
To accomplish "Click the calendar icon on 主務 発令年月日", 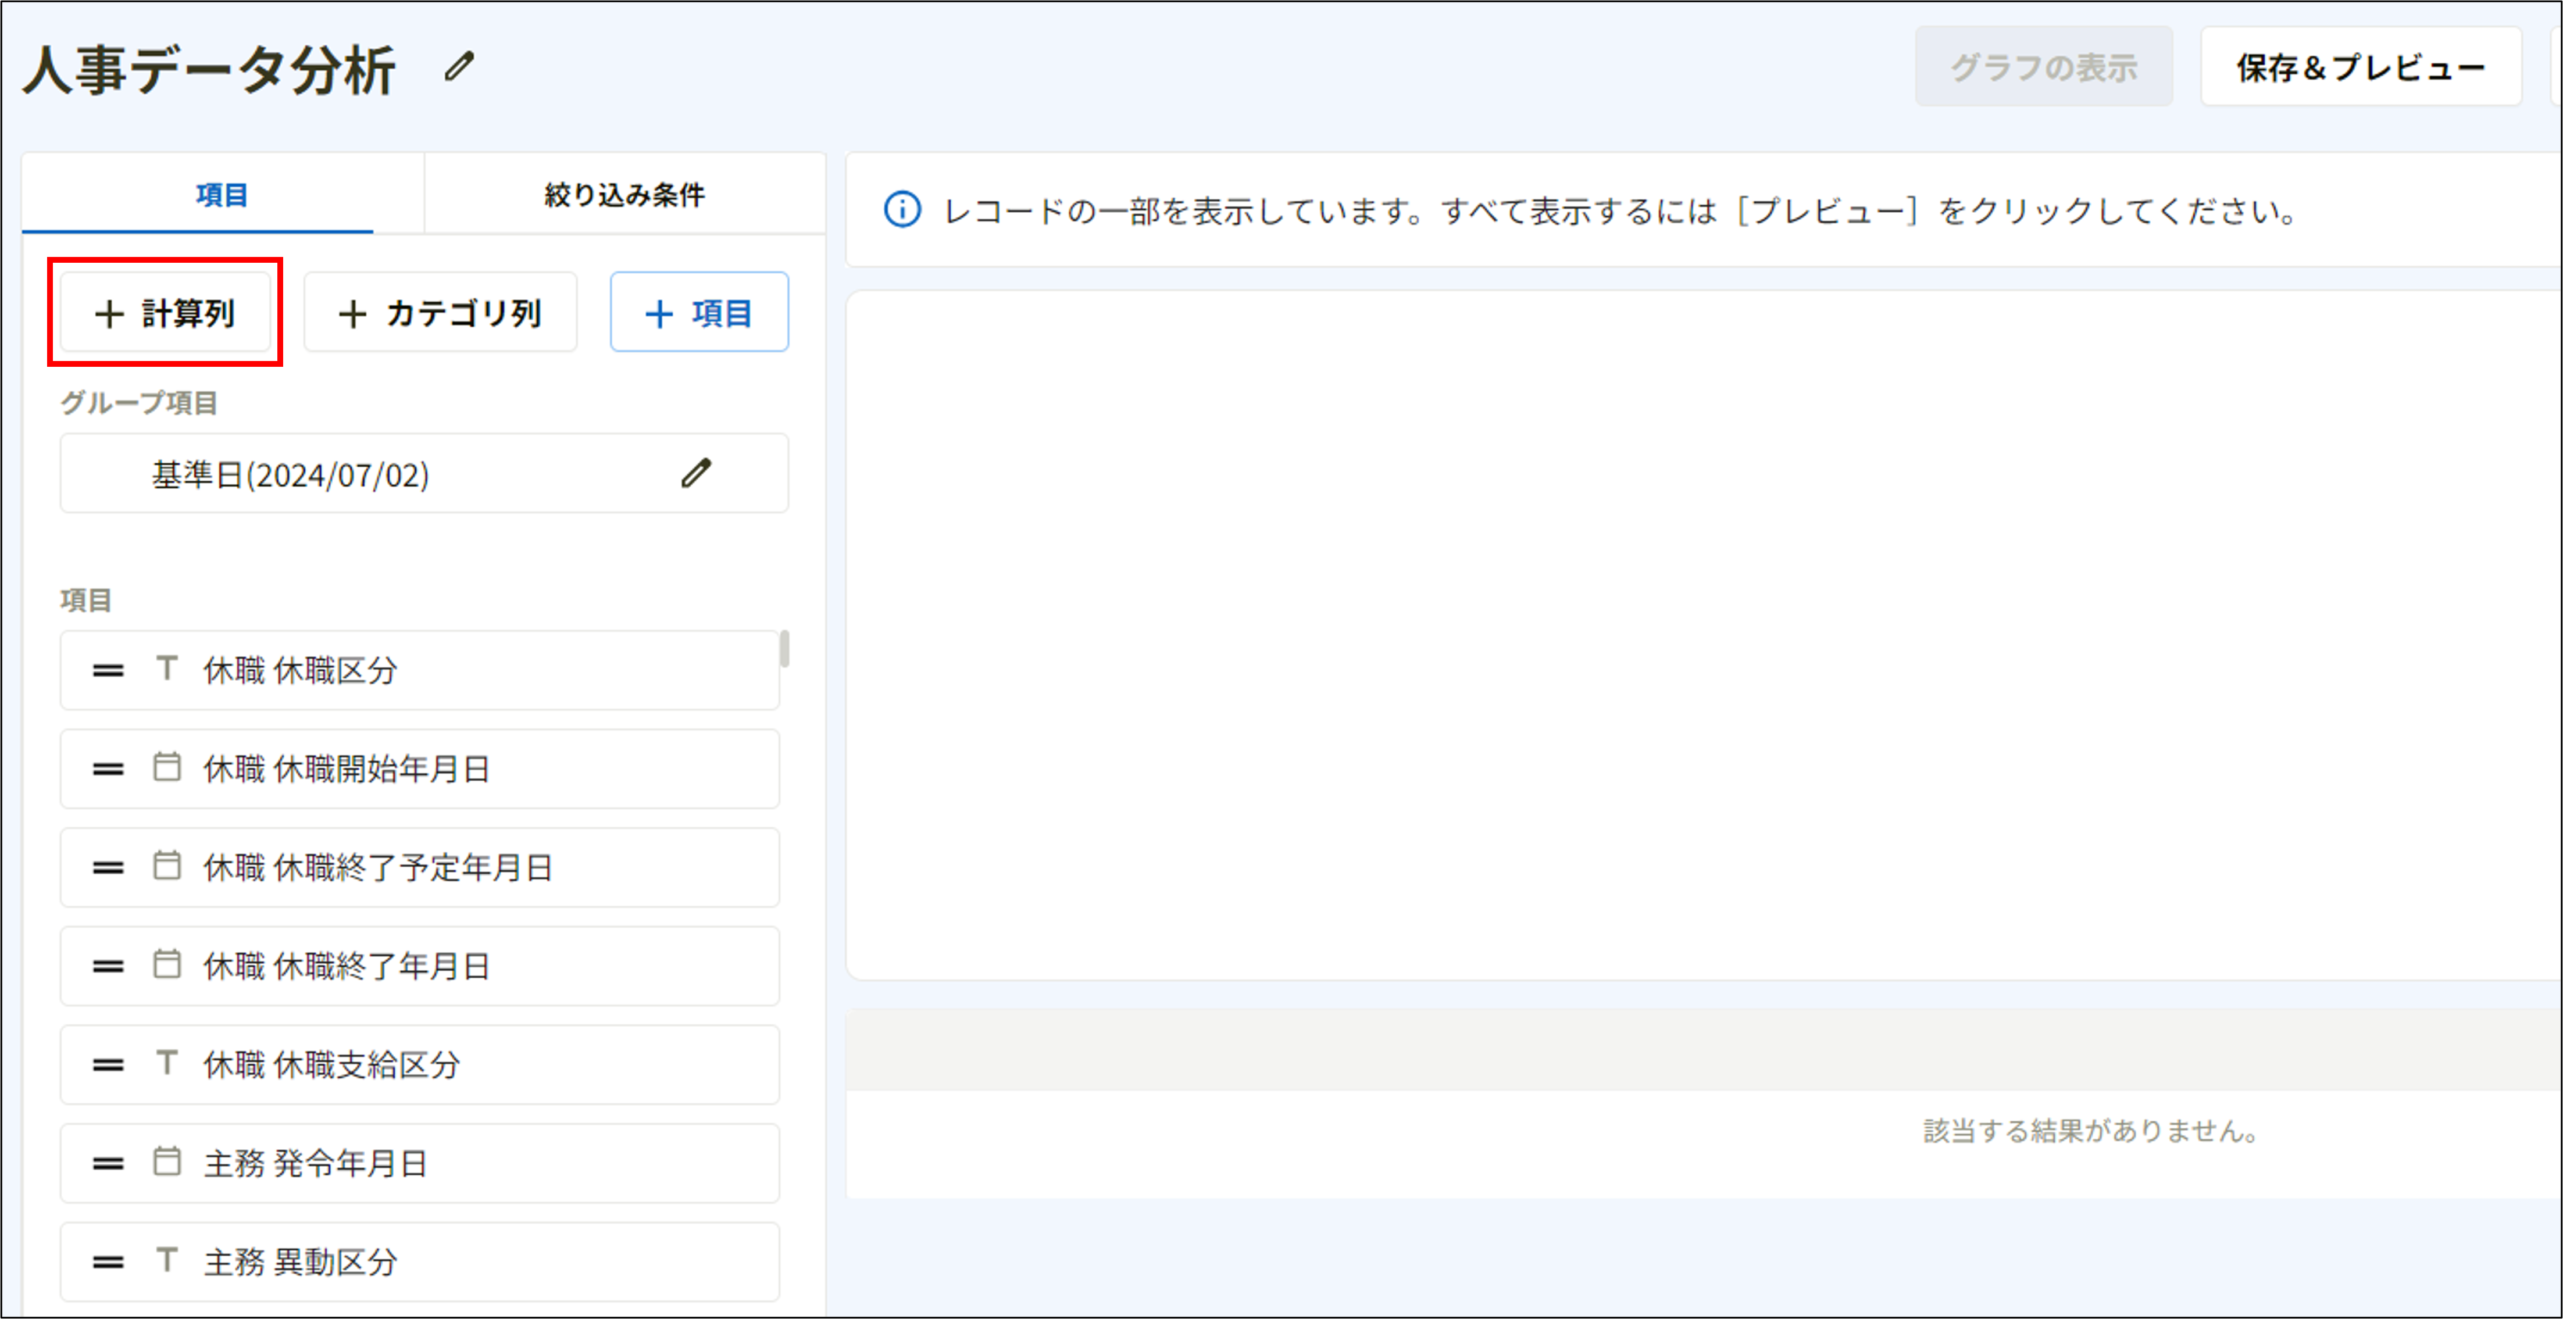I will point(166,1163).
